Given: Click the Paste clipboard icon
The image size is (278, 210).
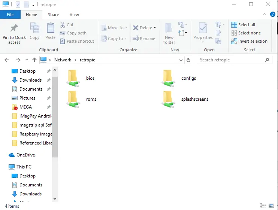Looking at the screenshot, I should [x=50, y=28].
